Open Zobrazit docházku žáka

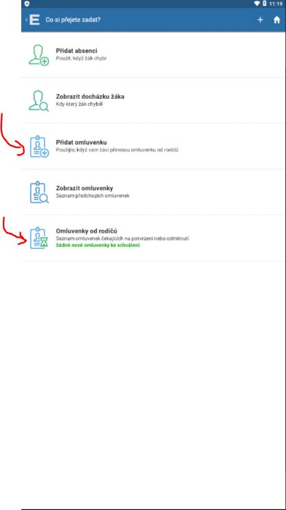click(x=154, y=100)
